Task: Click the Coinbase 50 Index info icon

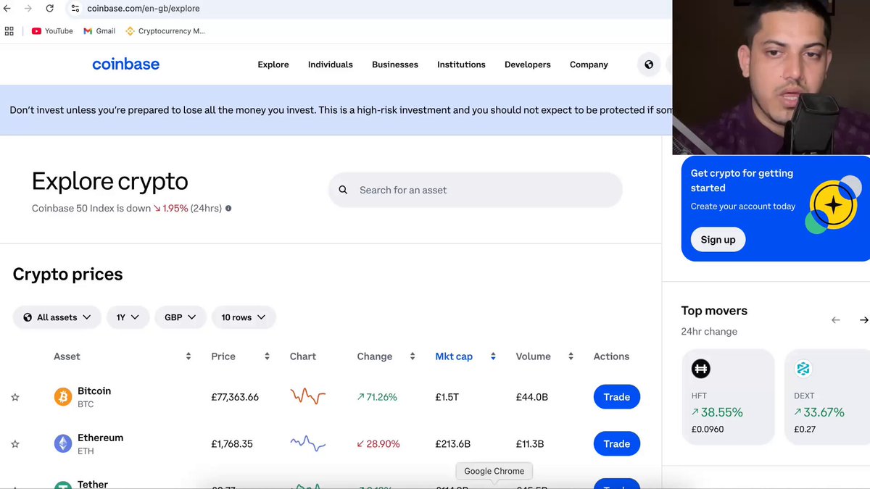Action: 228,208
